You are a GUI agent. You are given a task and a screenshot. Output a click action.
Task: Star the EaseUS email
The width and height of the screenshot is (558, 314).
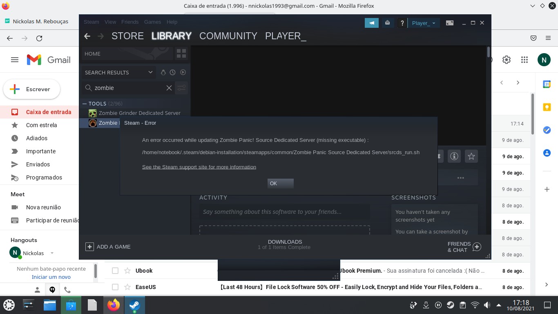point(127,287)
